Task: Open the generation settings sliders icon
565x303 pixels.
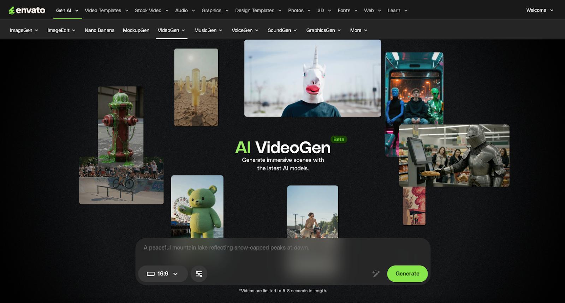Action: [199, 274]
